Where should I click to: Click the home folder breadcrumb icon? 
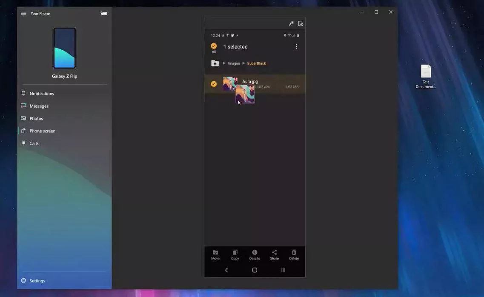(x=215, y=63)
